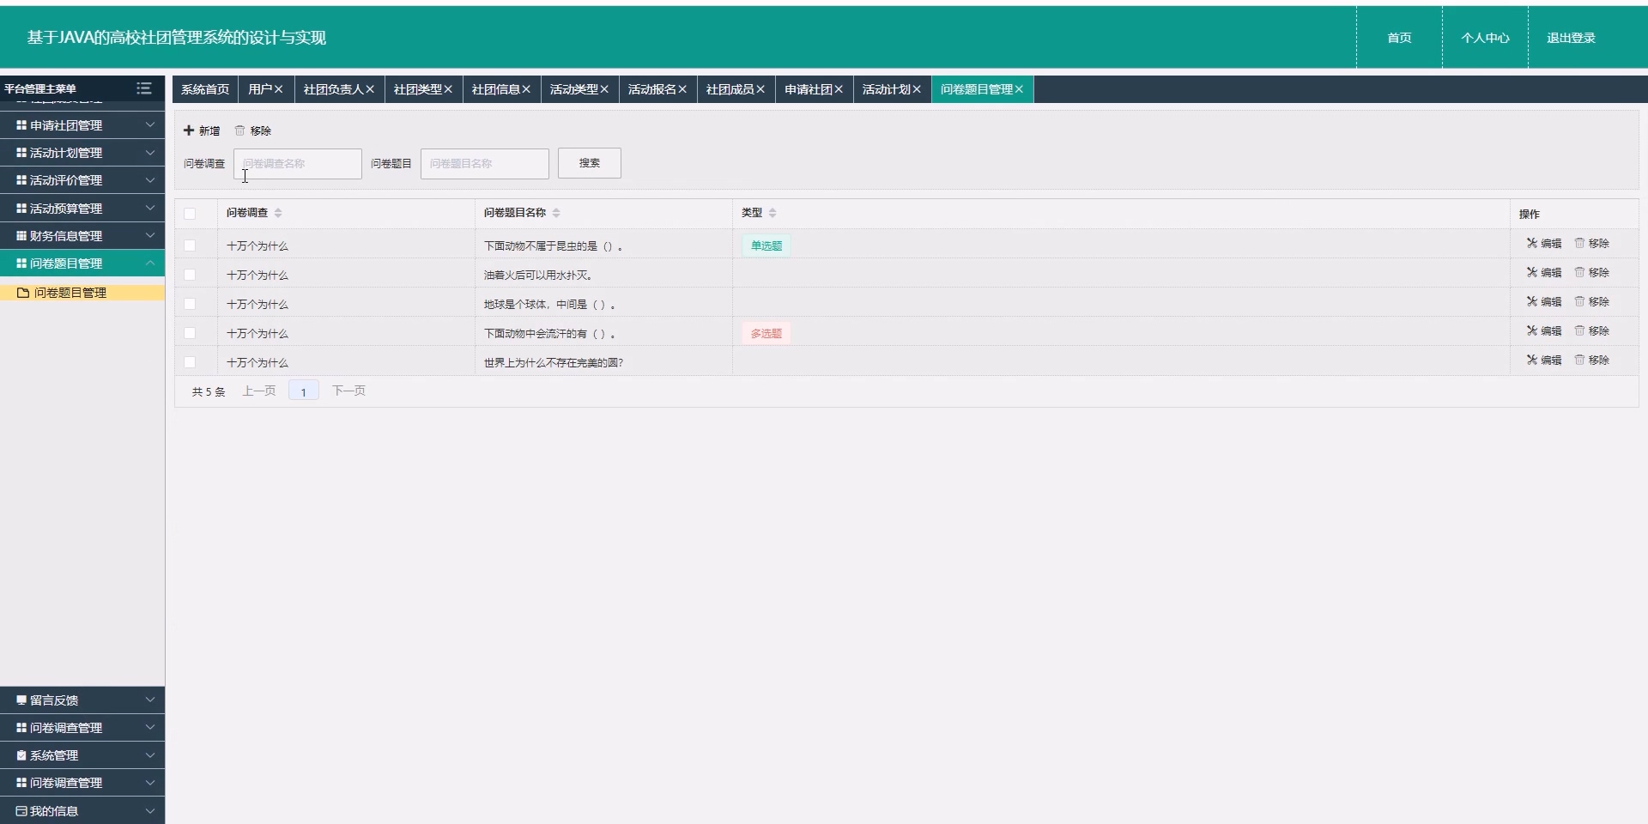Close the 社团负责人 tab

pyautogui.click(x=370, y=89)
